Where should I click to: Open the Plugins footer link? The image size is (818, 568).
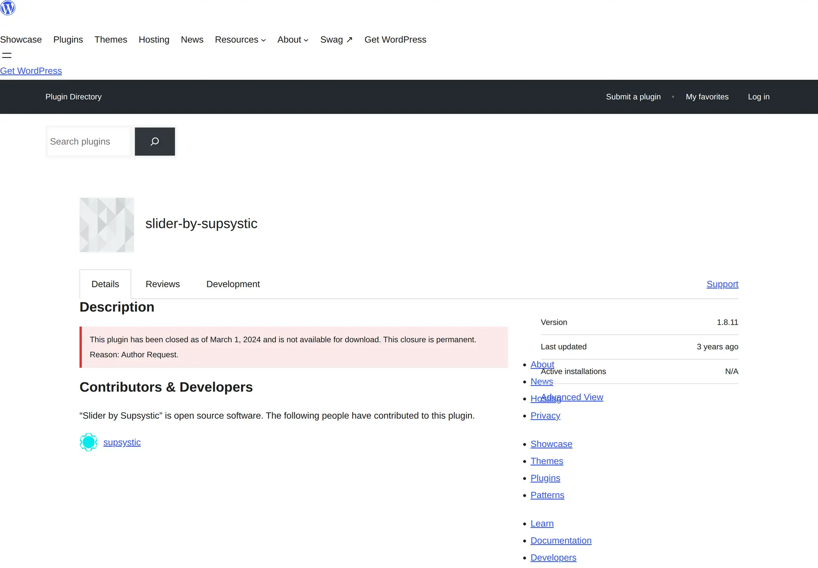[545, 478]
